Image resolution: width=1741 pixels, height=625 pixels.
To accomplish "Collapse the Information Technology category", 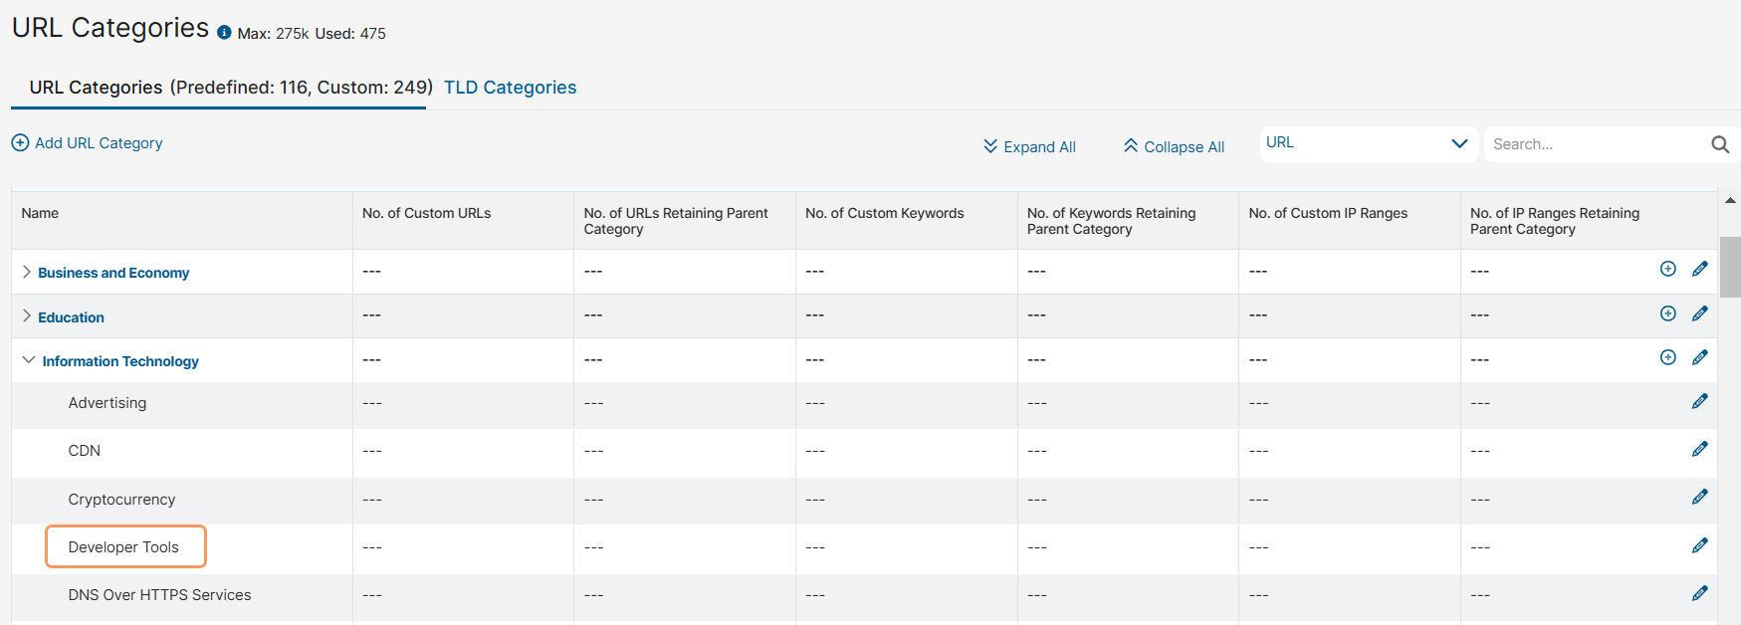I will coord(29,360).
